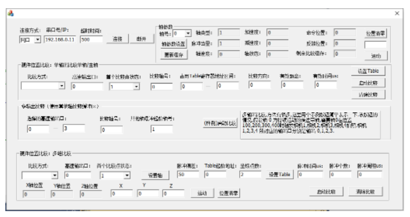The height and width of the screenshot is (217, 410).
Task: Open multi-axis 首个比较点状态 dropdown
Action: (115, 175)
